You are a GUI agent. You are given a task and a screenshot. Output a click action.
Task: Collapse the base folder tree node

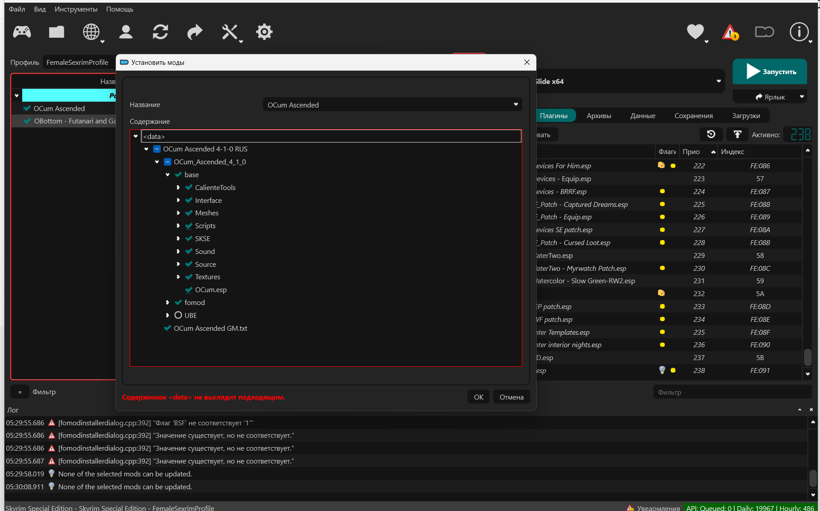(x=167, y=174)
